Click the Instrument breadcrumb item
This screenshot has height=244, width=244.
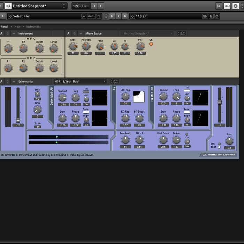click(x=33, y=26)
